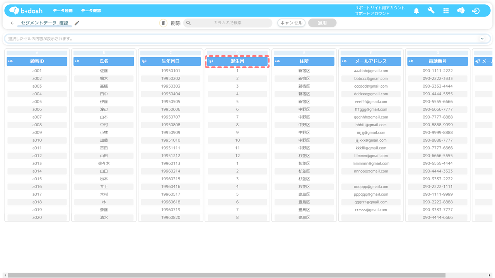Click cell a020
The width and height of the screenshot is (495, 278).
coord(37,217)
